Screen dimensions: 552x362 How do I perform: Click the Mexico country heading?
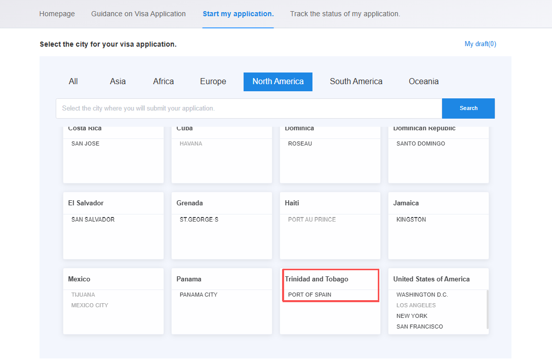coord(79,279)
